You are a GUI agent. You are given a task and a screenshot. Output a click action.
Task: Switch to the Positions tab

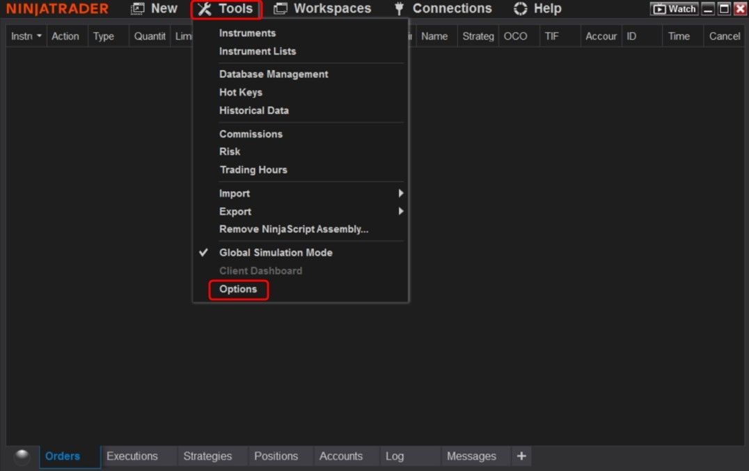[x=281, y=456]
